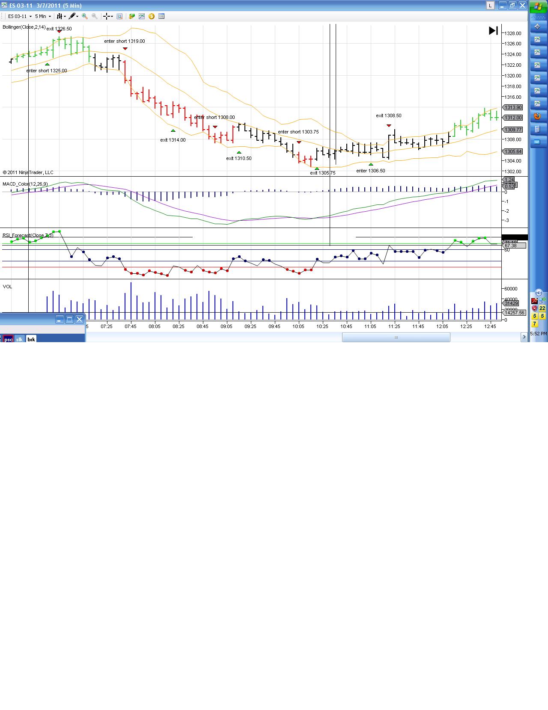Click the red shield tray icon

(x=534, y=308)
